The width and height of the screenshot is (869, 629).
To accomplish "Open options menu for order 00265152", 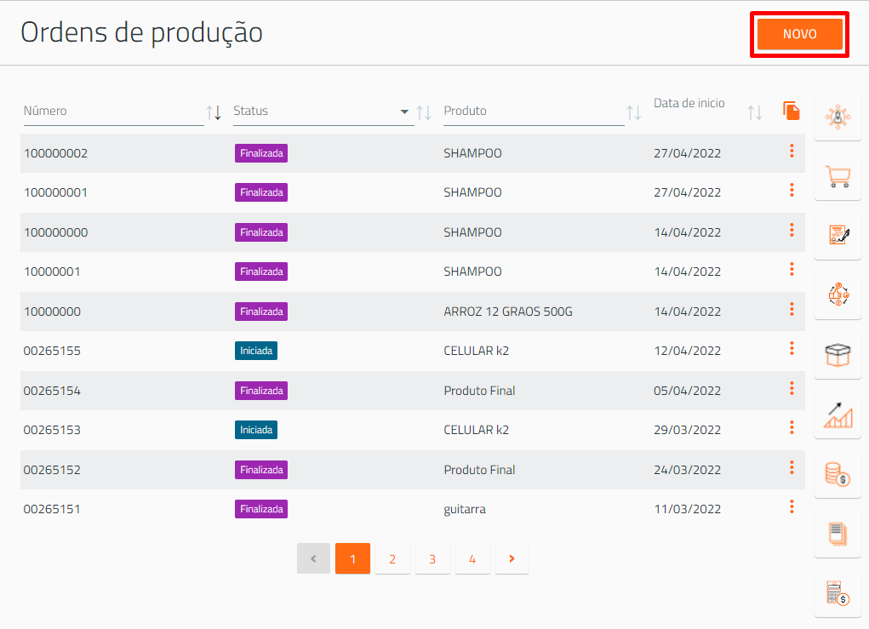I will click(x=792, y=468).
